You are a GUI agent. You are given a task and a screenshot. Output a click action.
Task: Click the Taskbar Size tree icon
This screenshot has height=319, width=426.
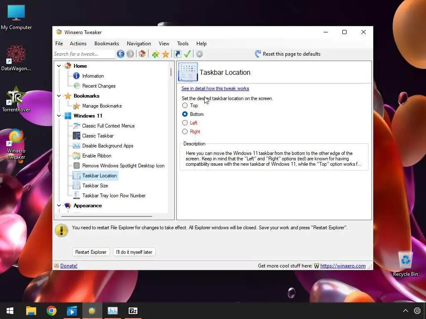[77, 186]
